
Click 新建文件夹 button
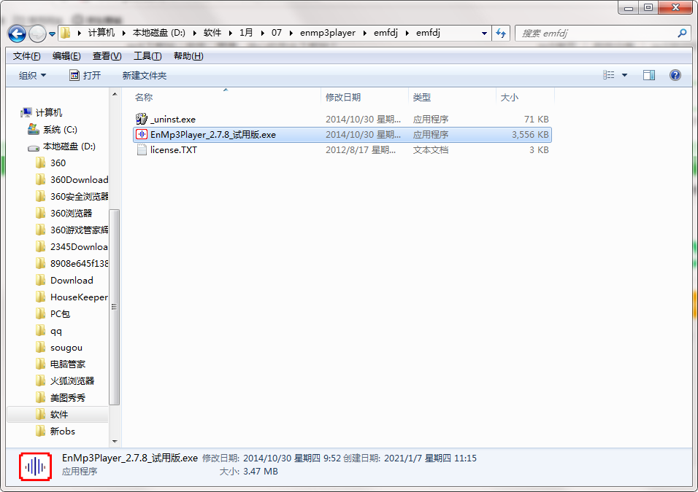click(145, 76)
